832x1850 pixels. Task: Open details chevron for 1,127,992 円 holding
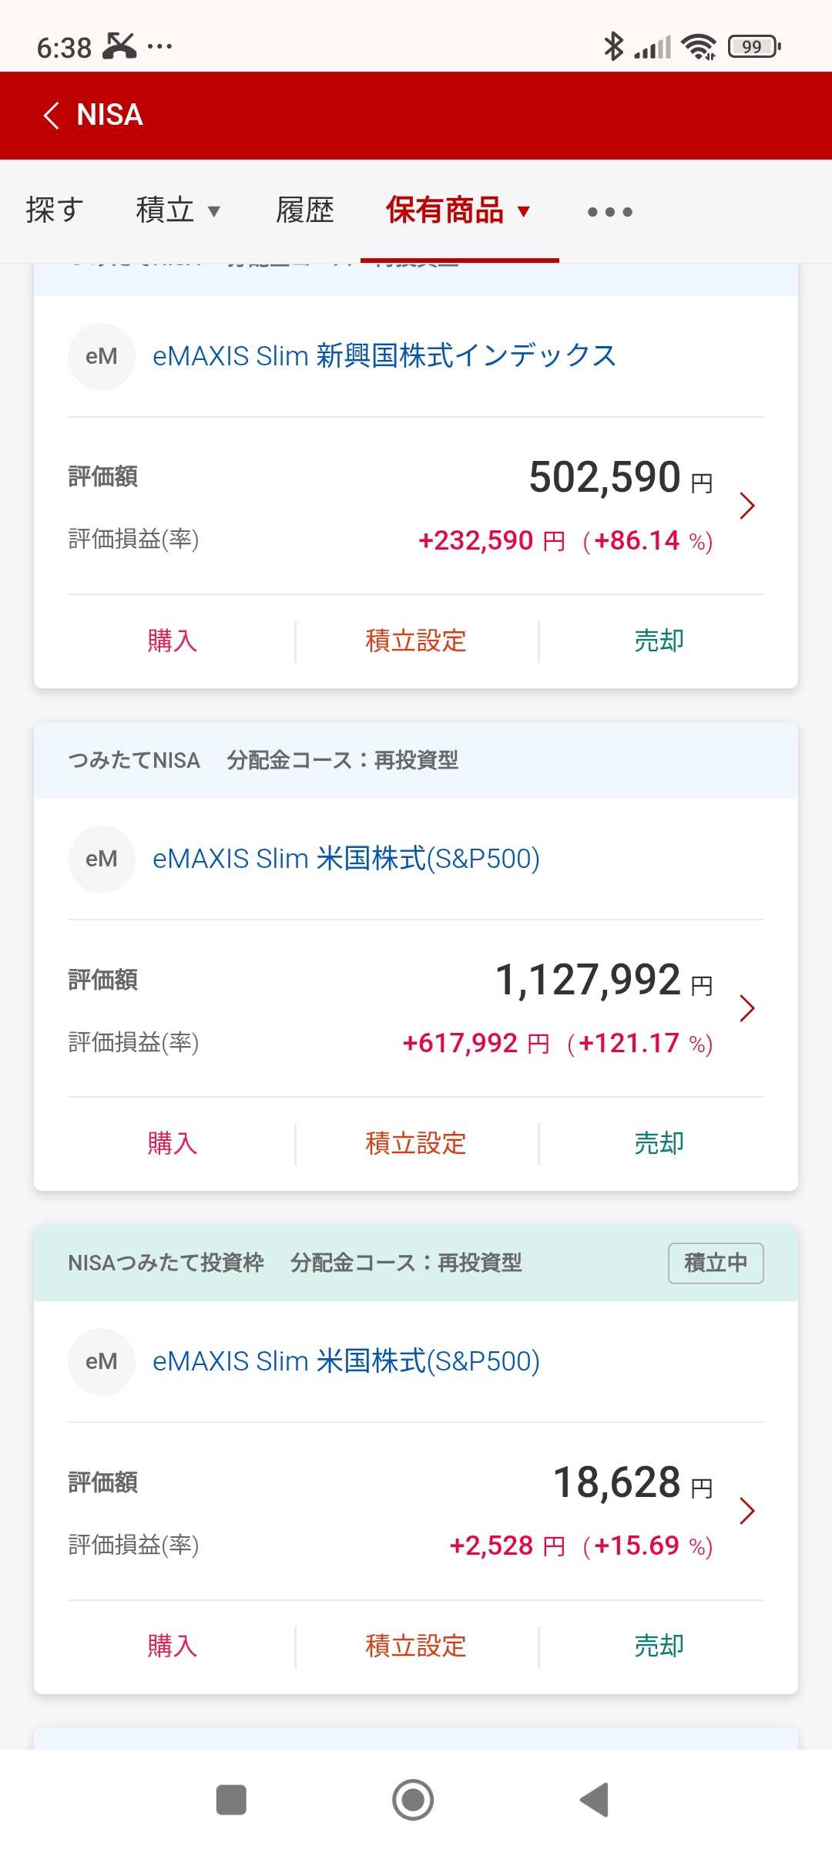tap(746, 1008)
